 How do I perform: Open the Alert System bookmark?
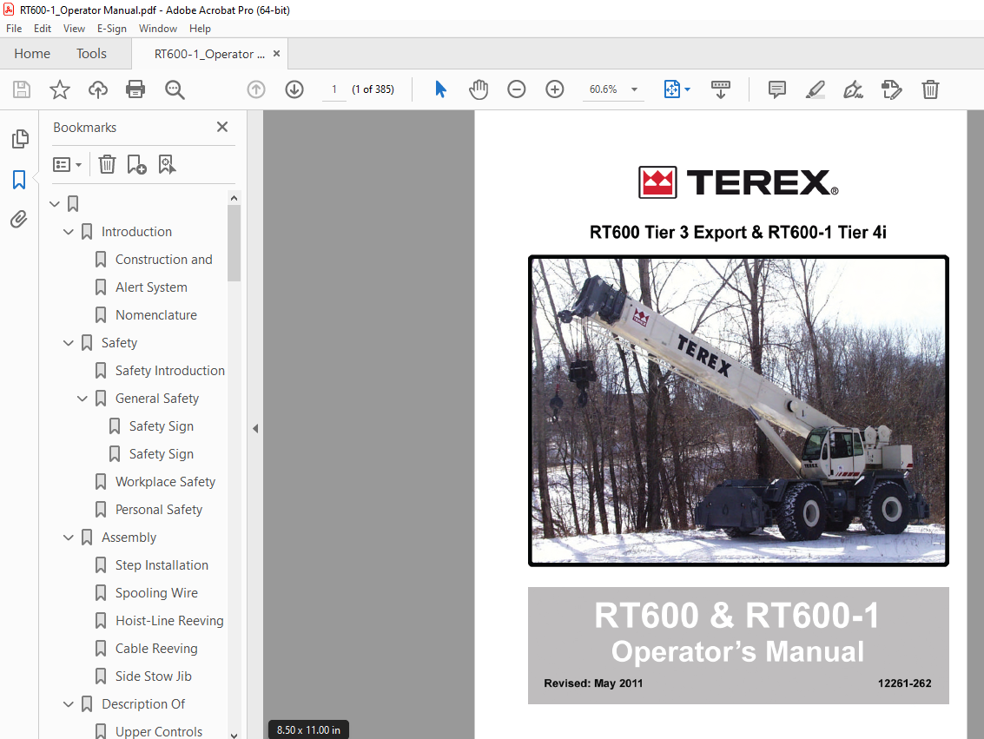[151, 287]
